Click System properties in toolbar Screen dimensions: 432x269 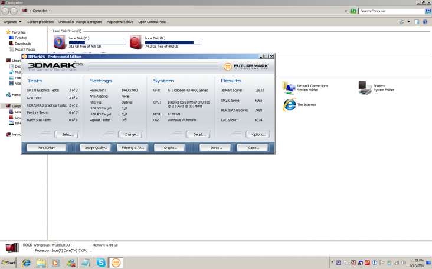pos(40,22)
